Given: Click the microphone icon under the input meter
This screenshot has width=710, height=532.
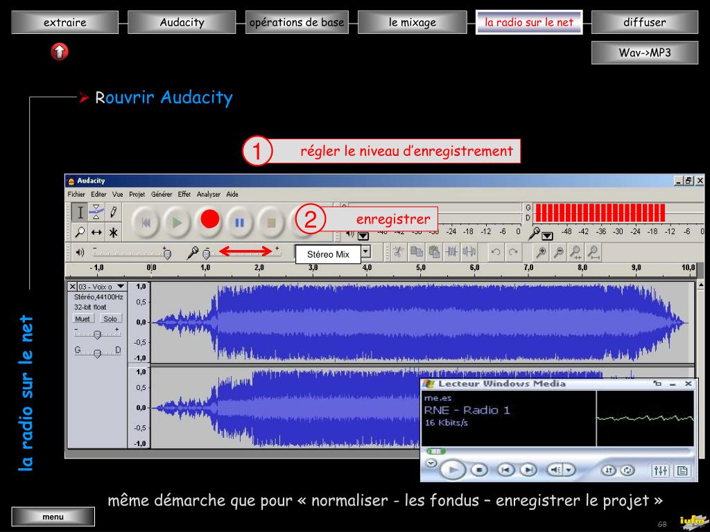Looking at the screenshot, I should point(535,233).
